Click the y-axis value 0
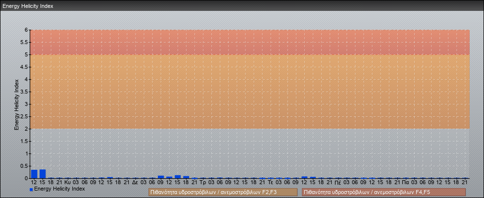484x198 pixels. [27, 178]
